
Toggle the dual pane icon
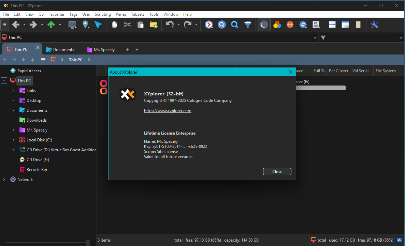tap(332, 25)
